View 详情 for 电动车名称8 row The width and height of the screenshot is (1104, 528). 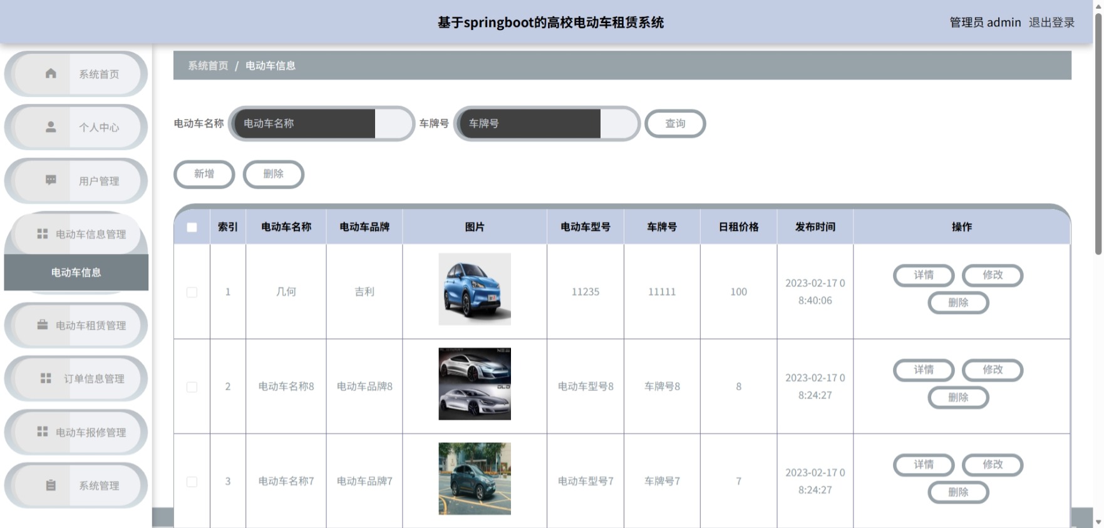click(924, 370)
